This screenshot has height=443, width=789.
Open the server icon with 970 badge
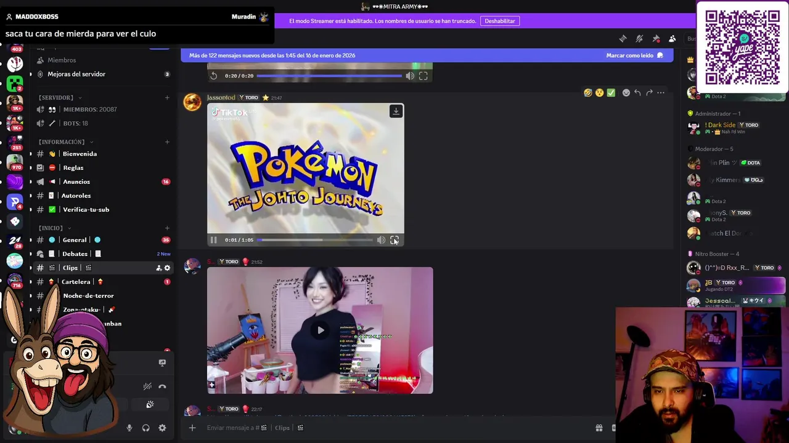click(x=15, y=162)
